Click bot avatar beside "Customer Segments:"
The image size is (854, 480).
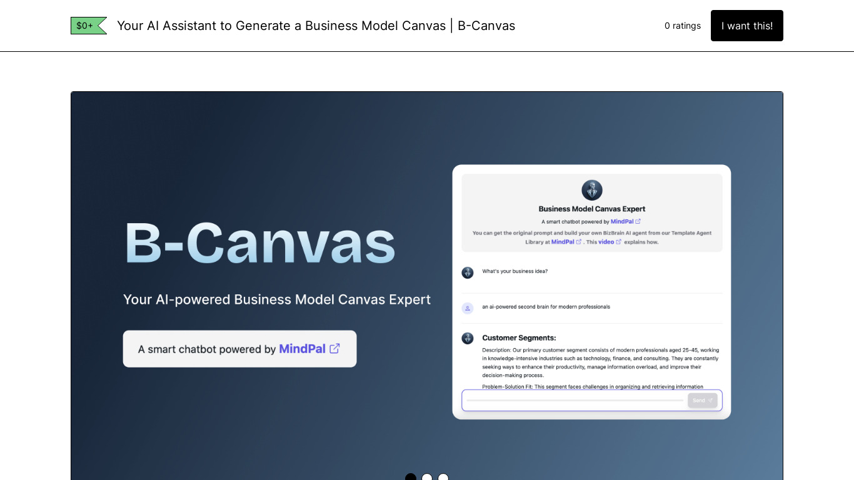click(468, 338)
